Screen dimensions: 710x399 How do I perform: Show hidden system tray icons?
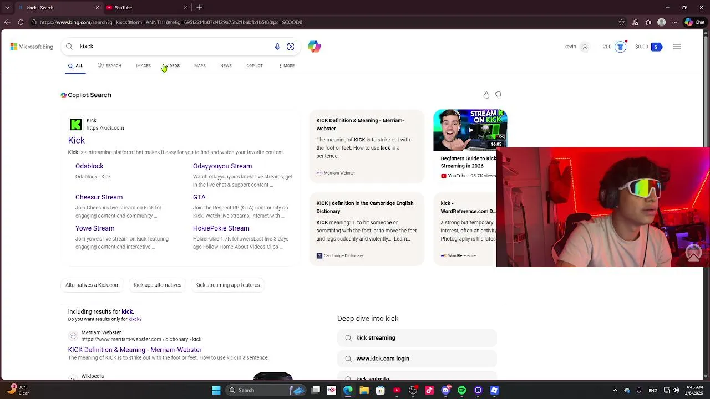click(615, 390)
